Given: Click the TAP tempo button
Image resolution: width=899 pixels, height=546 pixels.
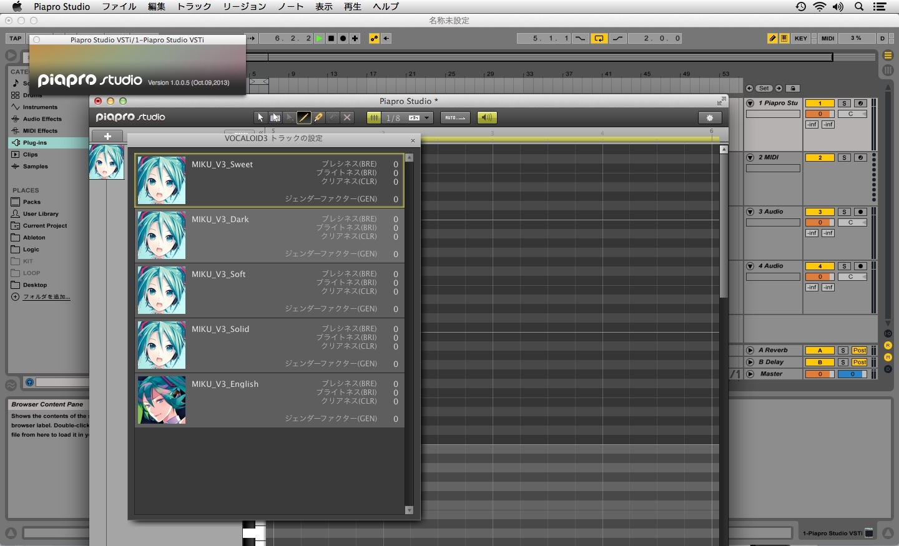Looking at the screenshot, I should [16, 38].
